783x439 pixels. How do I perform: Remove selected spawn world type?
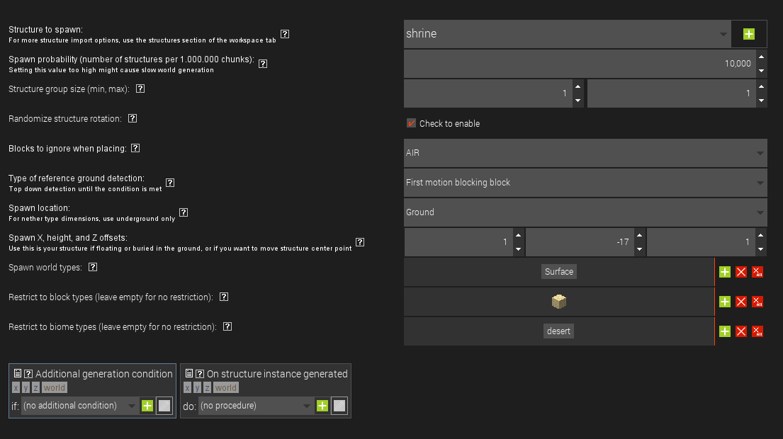[x=741, y=272]
